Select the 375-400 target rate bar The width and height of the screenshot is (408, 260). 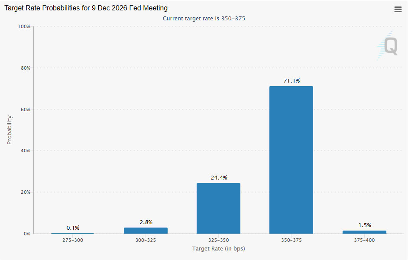(364, 232)
